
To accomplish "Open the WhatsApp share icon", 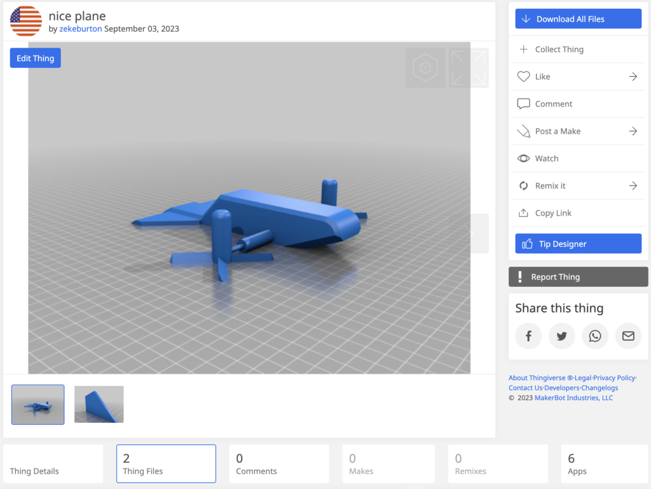I will [x=594, y=336].
